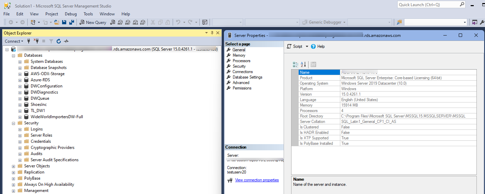Screen dimensions: 485x194
Task: Open the Find combo box dropdown
Action: pos(465,22)
